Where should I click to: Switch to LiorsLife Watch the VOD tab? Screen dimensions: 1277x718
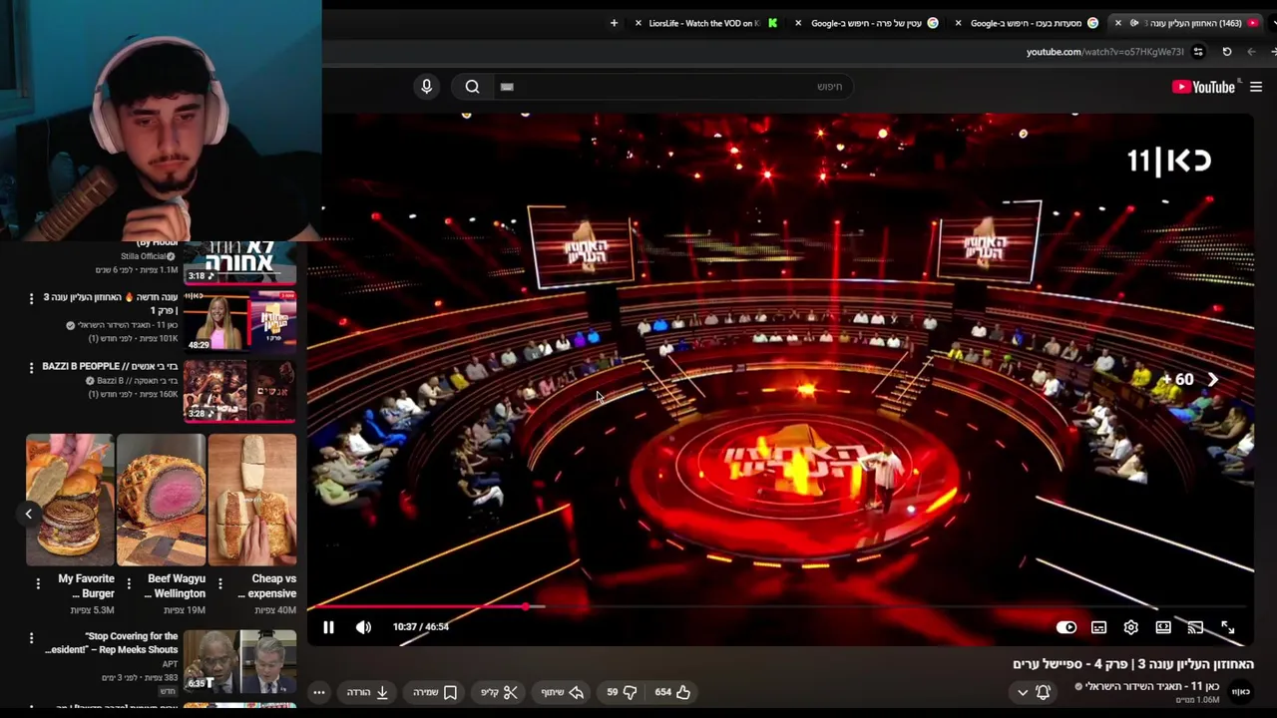(x=706, y=23)
